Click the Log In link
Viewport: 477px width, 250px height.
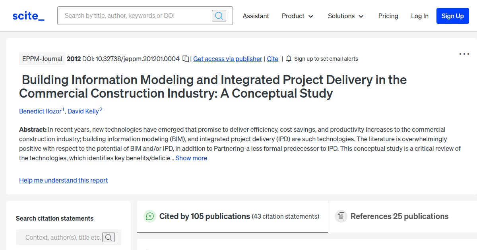point(419,16)
